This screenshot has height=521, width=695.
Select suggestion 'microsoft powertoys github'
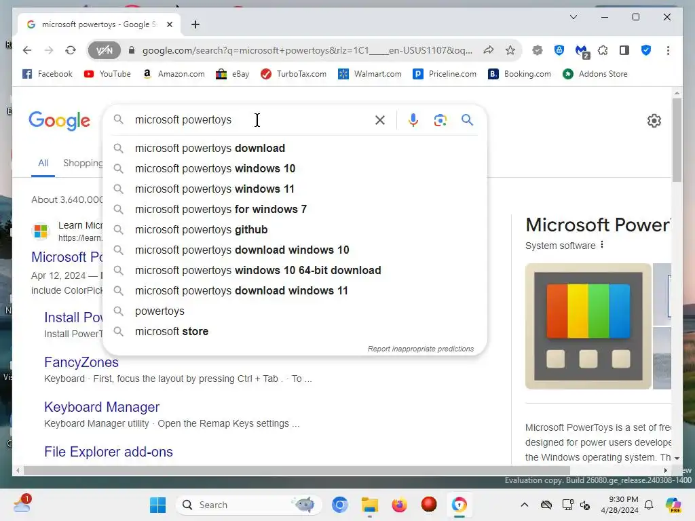(295, 230)
